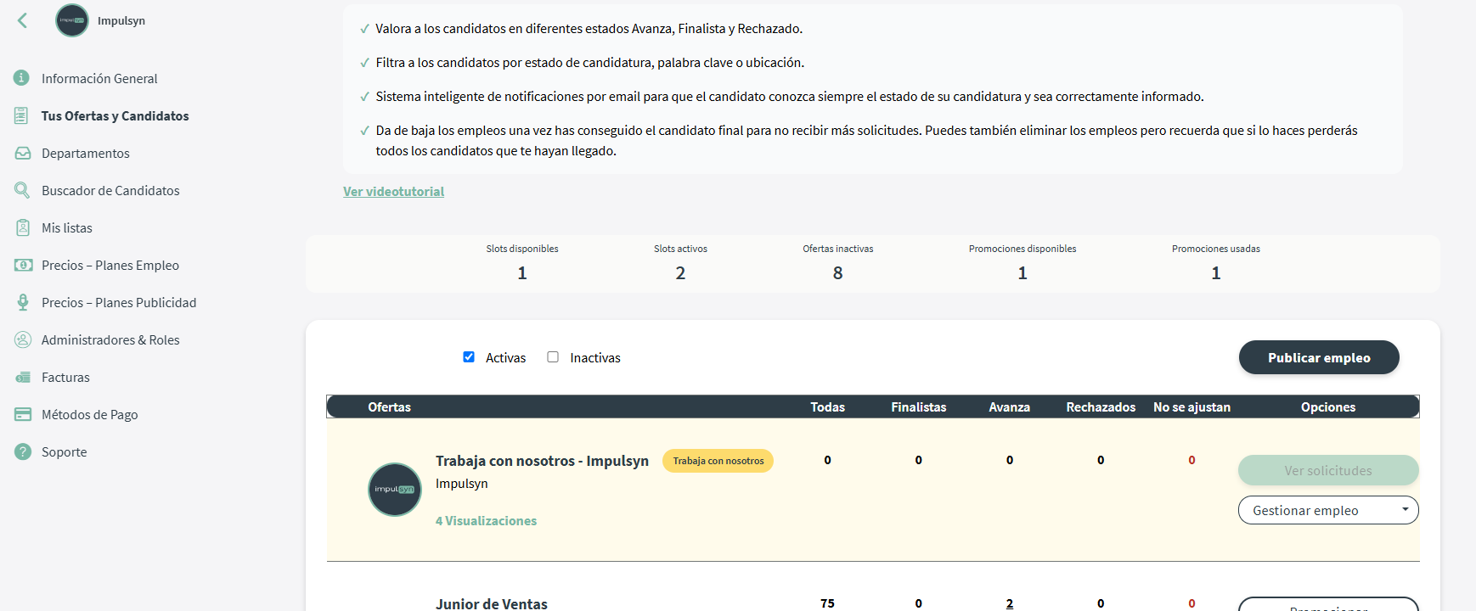This screenshot has height=611, width=1476.
Task: Click Impulsyn company name under offer title
Action: pos(462,483)
